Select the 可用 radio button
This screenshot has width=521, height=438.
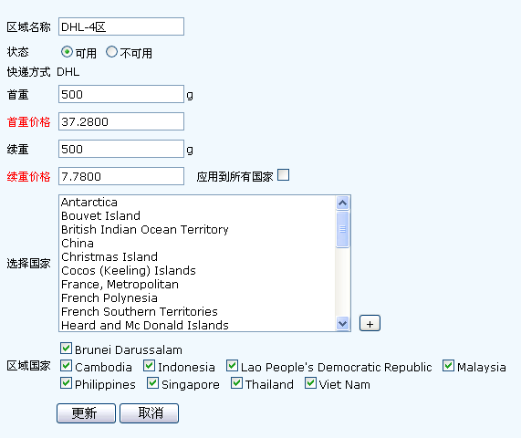(x=67, y=52)
